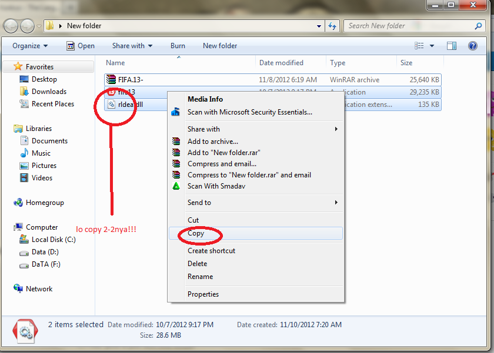Click New folder in the toolbar
Screen dimensions: 494x353
click(x=220, y=46)
